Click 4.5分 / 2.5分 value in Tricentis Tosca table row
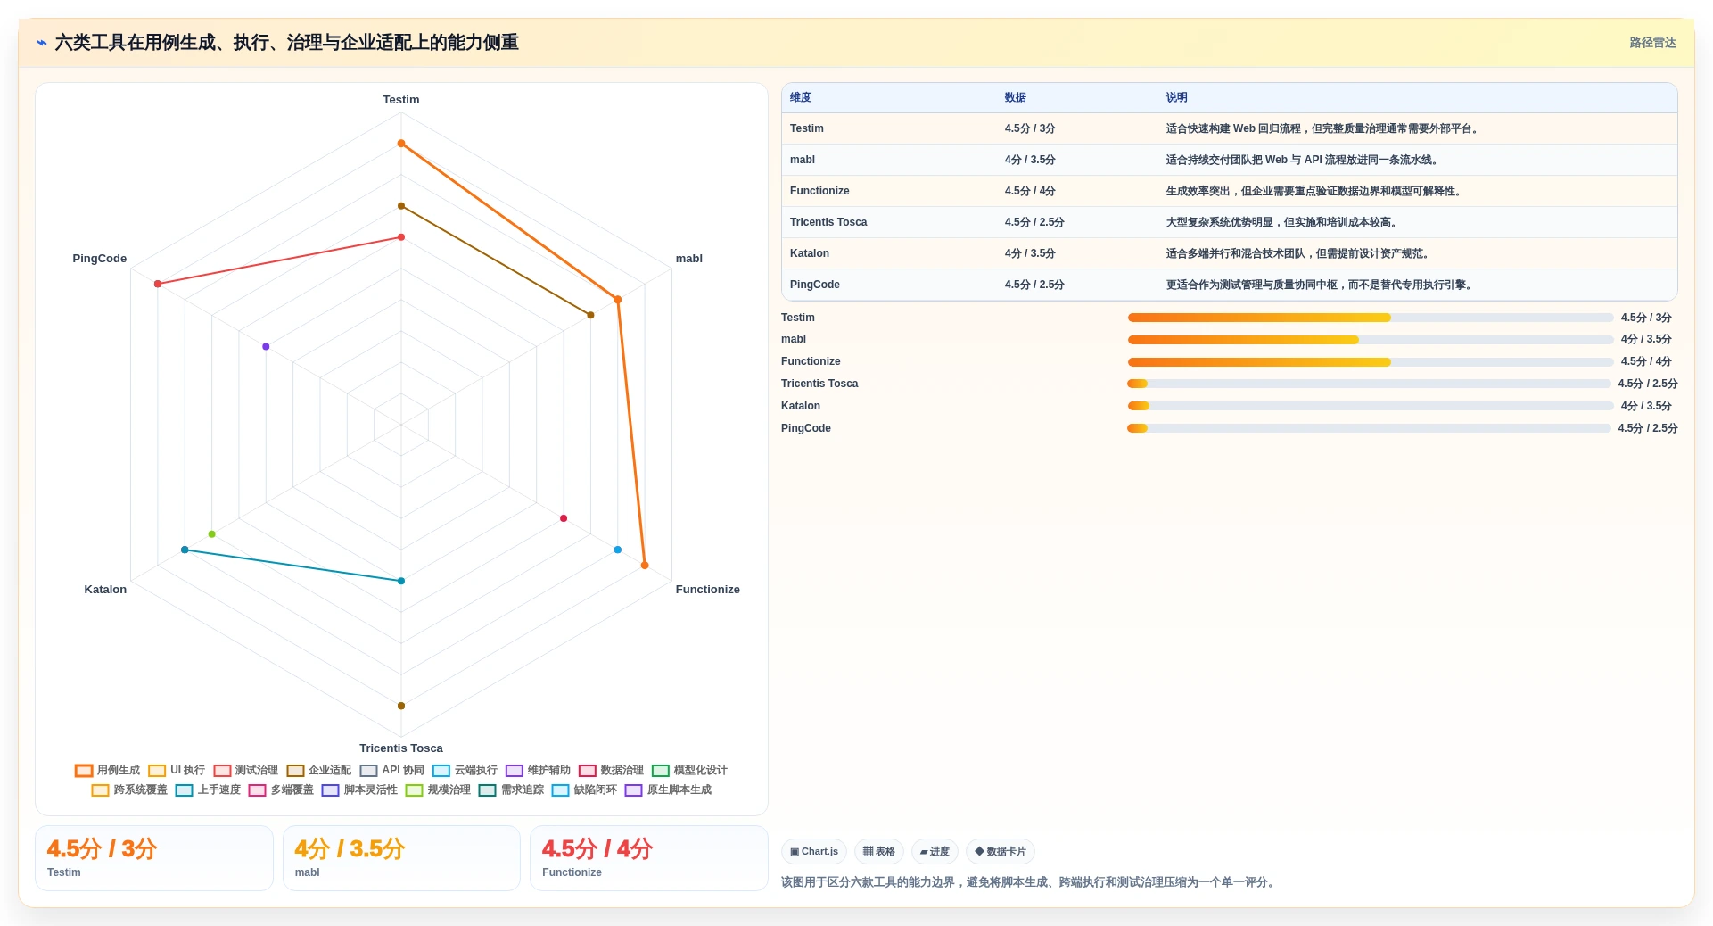Screen dimensions: 1713x926 (1034, 222)
